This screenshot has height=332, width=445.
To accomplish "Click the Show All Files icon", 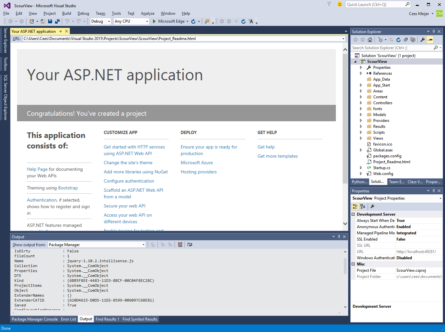I will [x=413, y=40].
